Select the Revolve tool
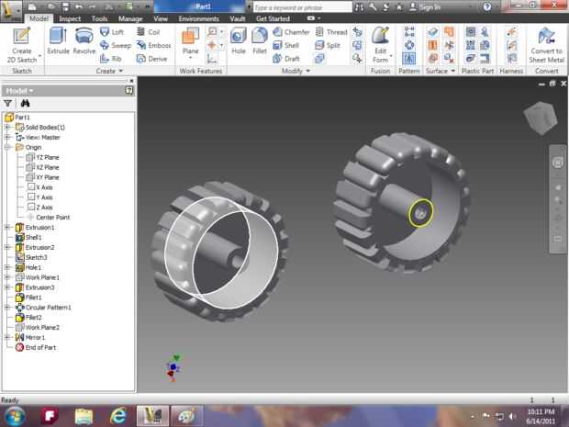Viewport: 569px width, 427px height. tap(84, 40)
